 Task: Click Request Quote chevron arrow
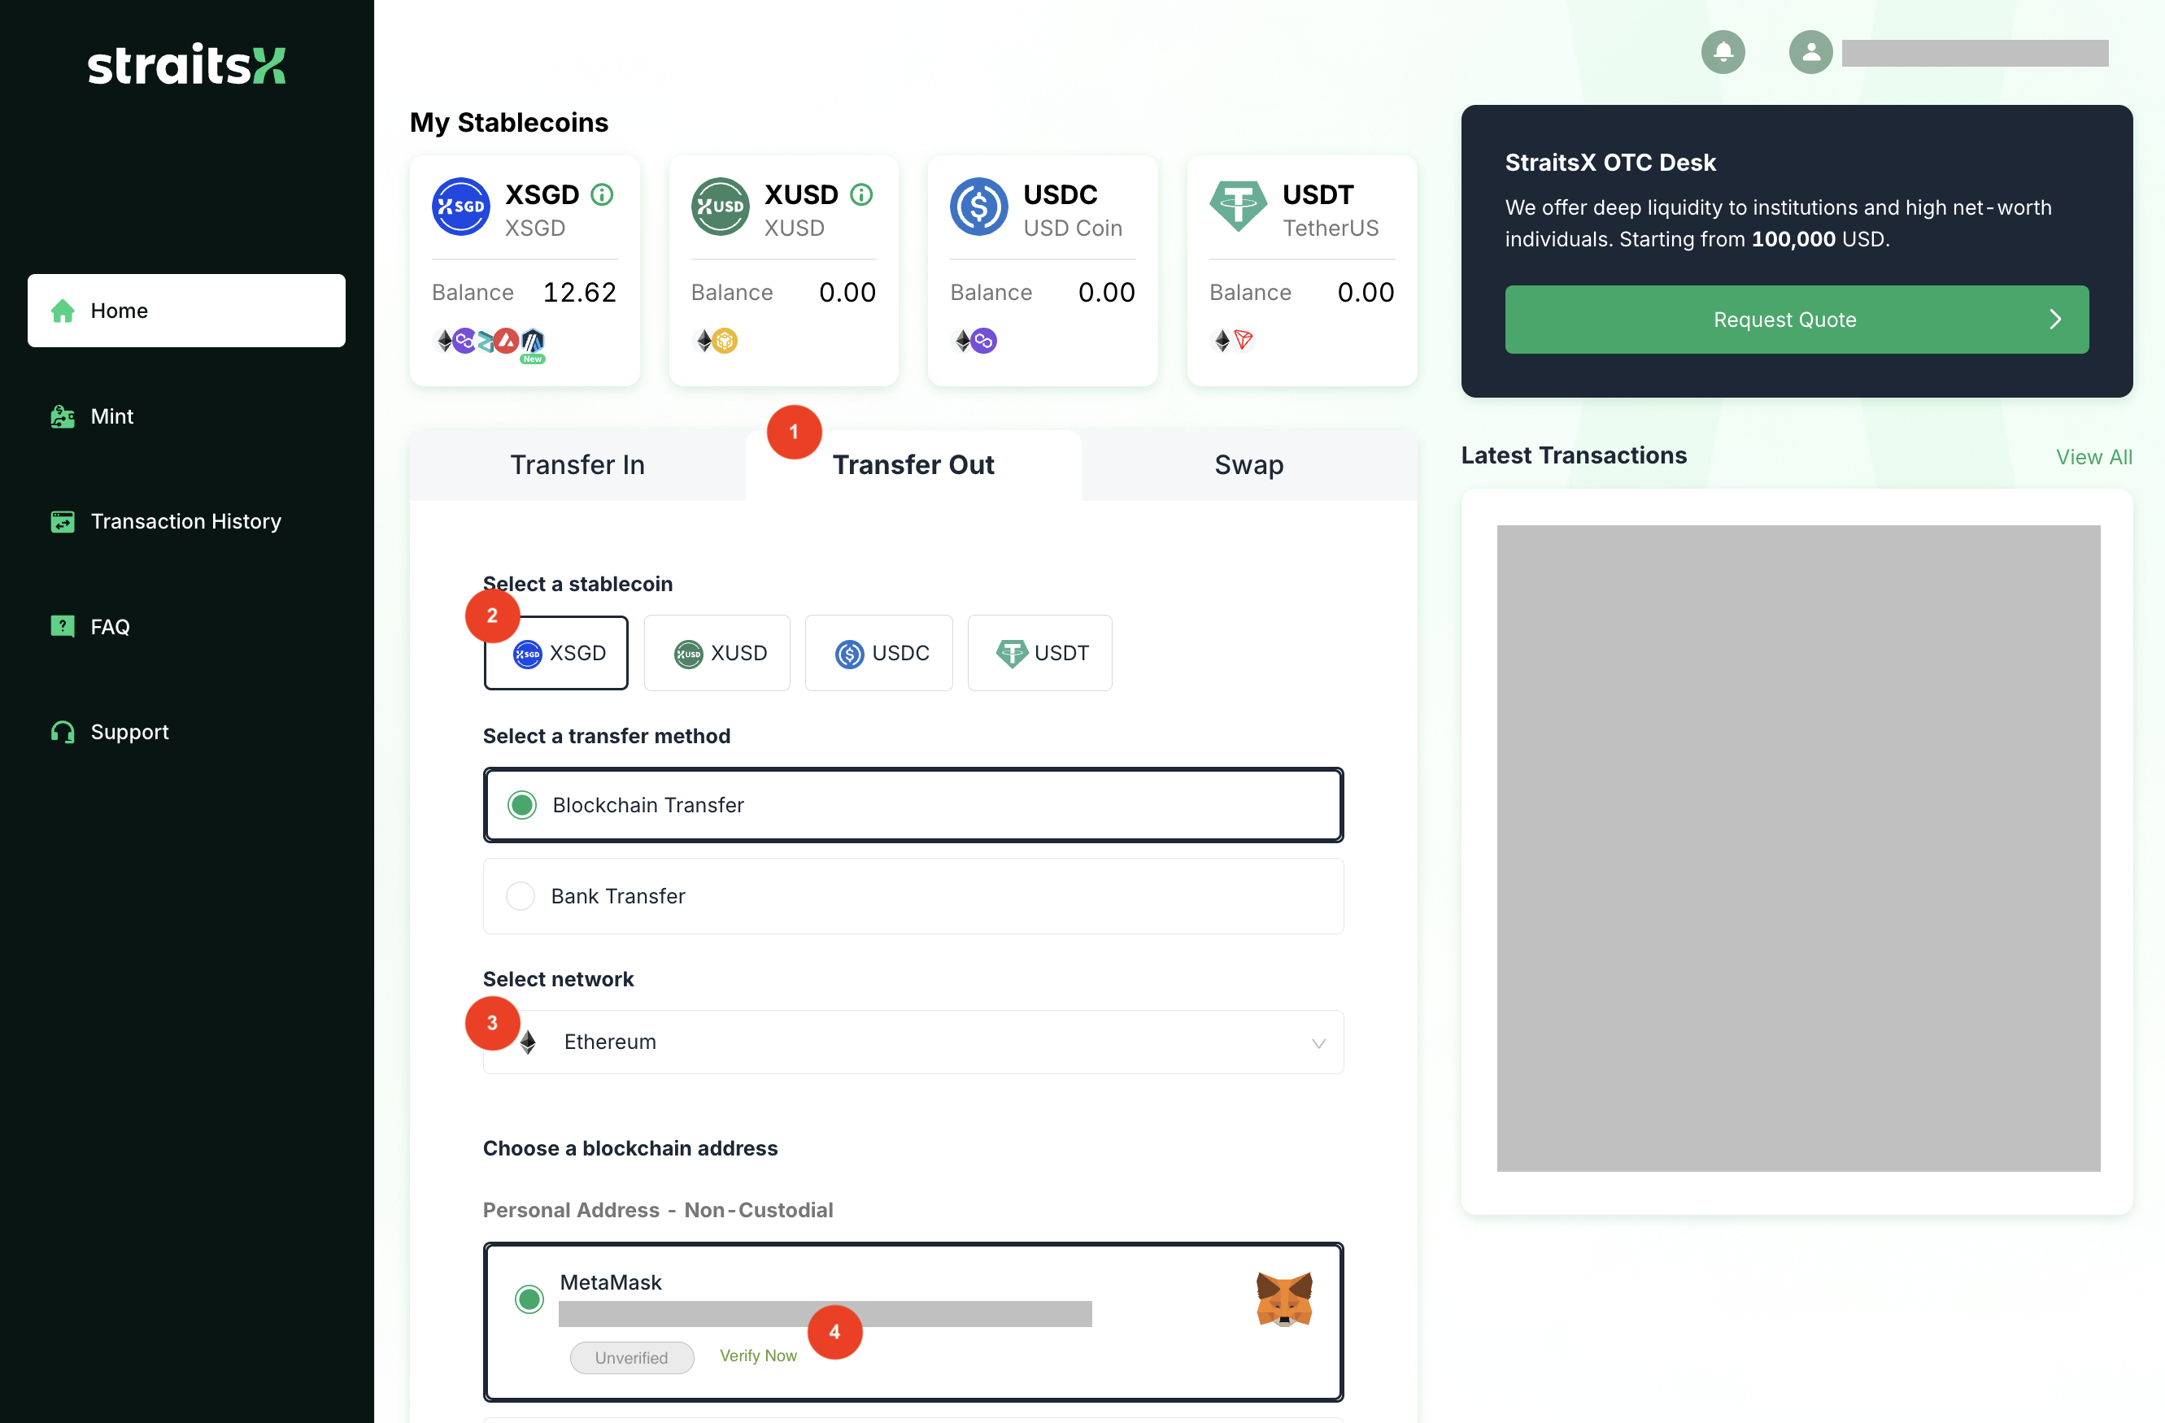(2054, 319)
